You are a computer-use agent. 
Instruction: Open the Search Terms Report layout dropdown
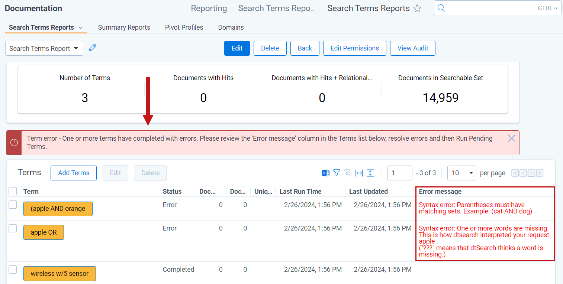click(x=44, y=48)
